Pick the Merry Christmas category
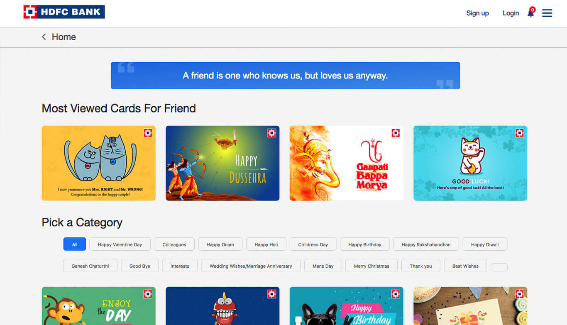The image size is (567, 325). point(371,266)
